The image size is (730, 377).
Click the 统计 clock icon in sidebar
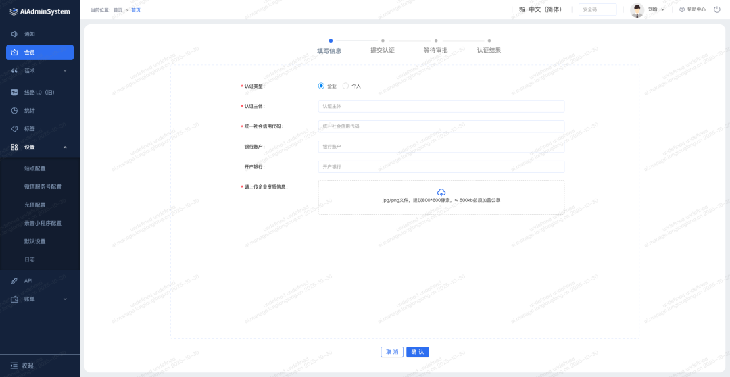(14, 110)
